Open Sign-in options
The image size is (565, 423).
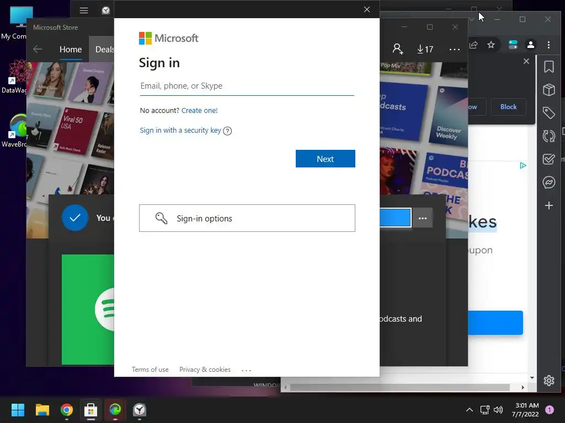point(247,218)
